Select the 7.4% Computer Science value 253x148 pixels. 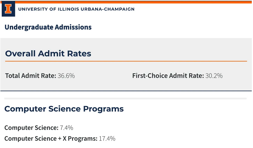click(x=67, y=128)
